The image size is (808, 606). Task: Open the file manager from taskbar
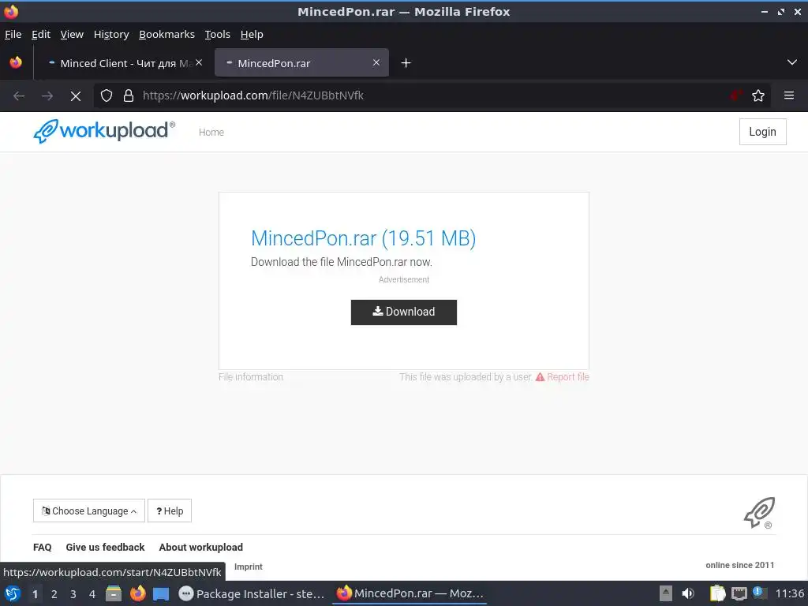point(114,593)
